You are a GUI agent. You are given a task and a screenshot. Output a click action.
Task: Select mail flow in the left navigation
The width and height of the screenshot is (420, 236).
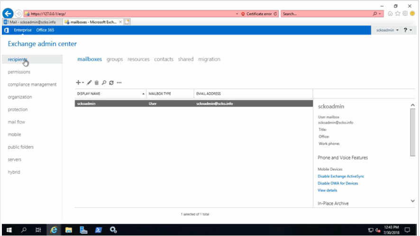click(17, 122)
